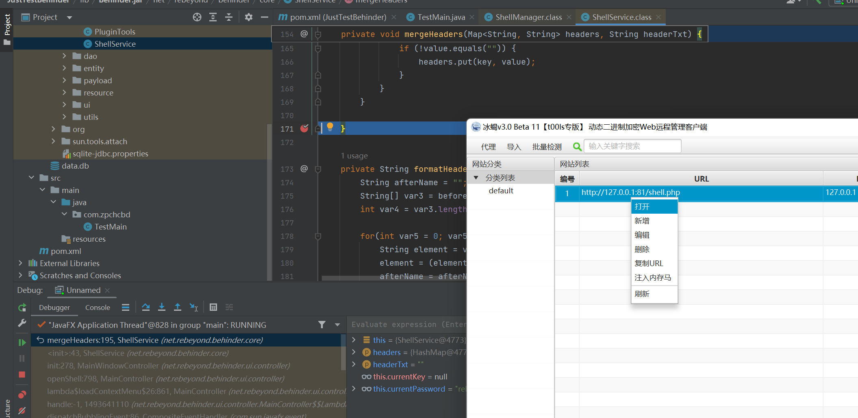Screen dimensions: 858x418
Task: Expand the this variable in debugger
Action: pyautogui.click(x=354, y=340)
